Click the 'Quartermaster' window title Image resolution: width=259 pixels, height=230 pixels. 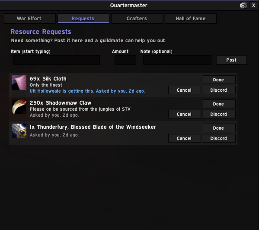point(129,6)
